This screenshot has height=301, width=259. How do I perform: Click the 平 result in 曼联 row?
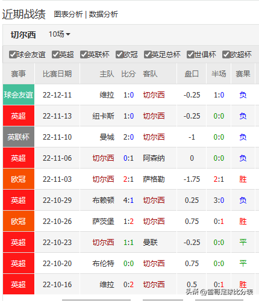(243, 243)
